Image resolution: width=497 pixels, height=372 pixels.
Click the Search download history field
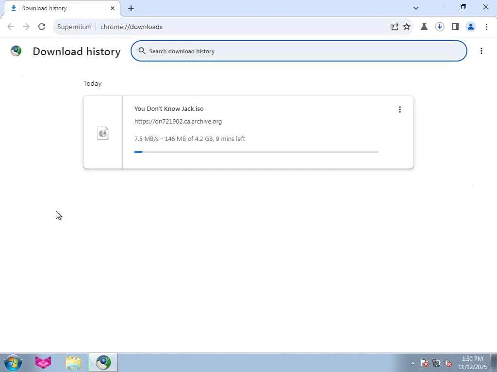coord(299,51)
